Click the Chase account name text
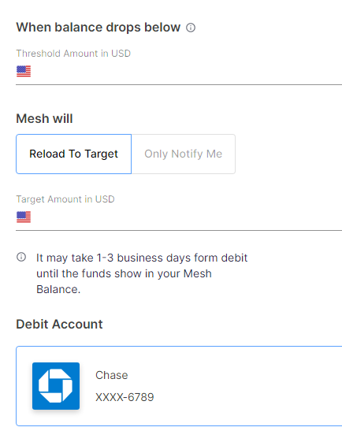This screenshot has width=342, height=442. coord(112,375)
